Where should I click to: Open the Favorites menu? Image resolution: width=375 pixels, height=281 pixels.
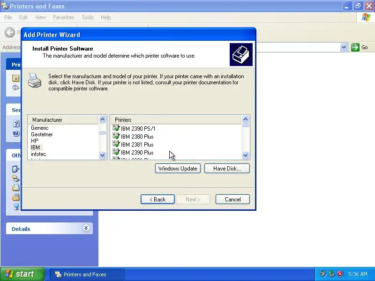[x=64, y=17]
